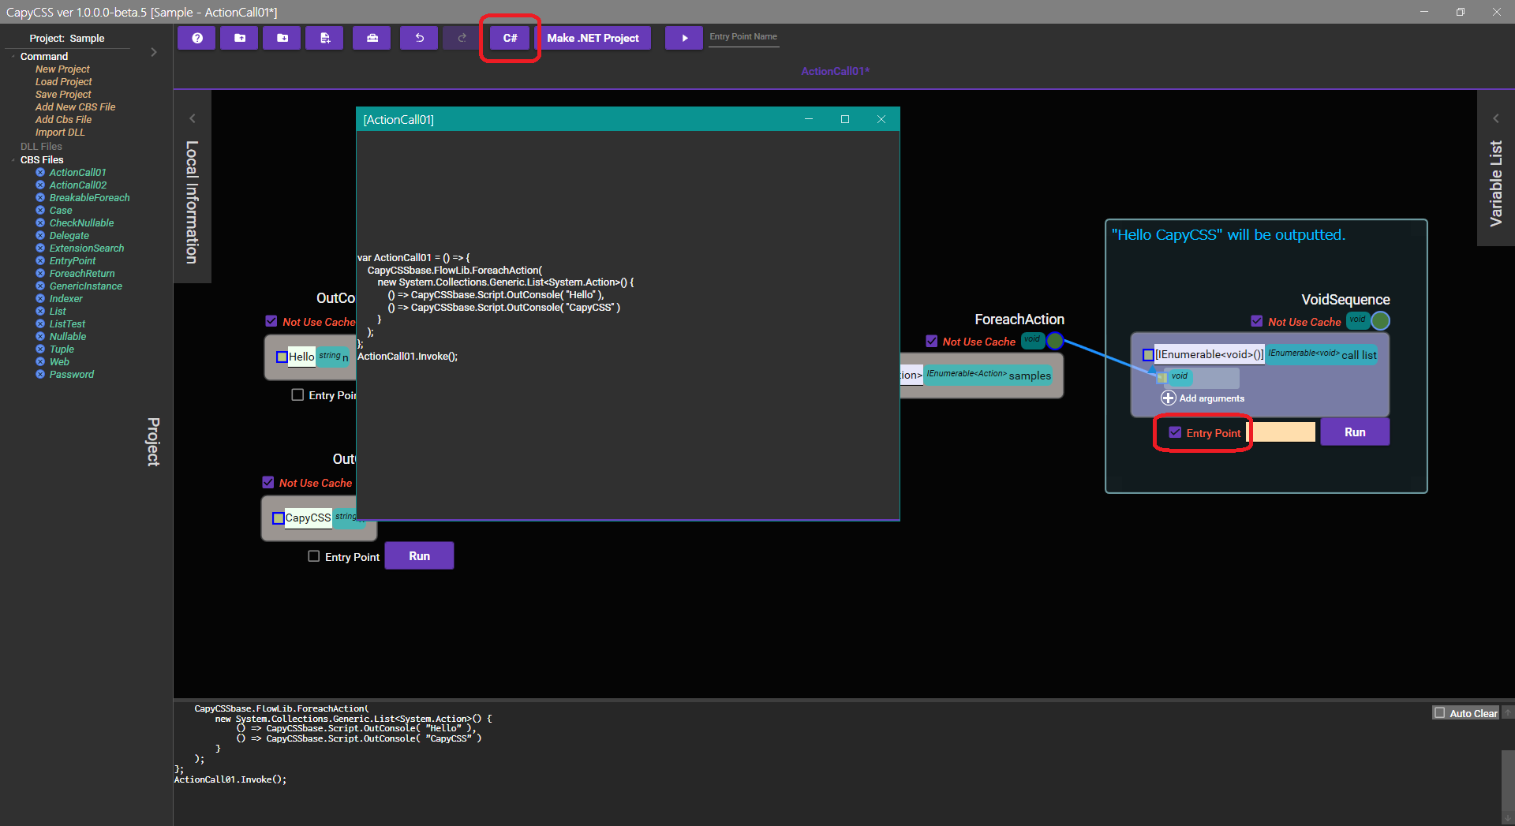The width and height of the screenshot is (1515, 826).
Task: Expand the Local Information panel arrow
Action: click(192, 118)
